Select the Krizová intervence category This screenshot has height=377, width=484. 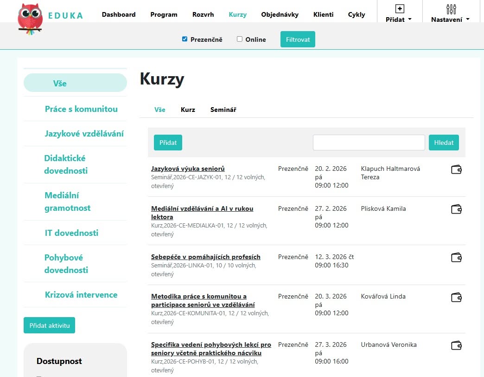(x=81, y=295)
